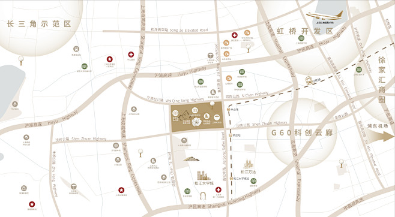The width and height of the screenshot is (395, 217).
Task: Click the tree pin under the 长三角示范区 circle
Action: tap(21, 61)
